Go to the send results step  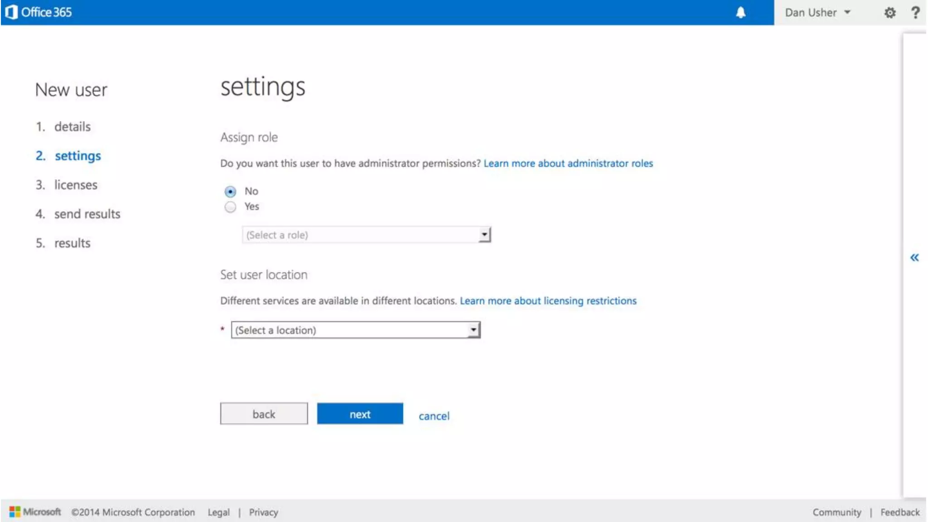pyautogui.click(x=87, y=214)
